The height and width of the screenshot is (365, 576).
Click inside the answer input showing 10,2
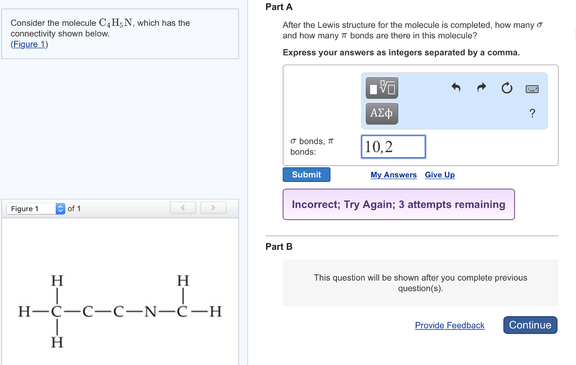click(393, 146)
